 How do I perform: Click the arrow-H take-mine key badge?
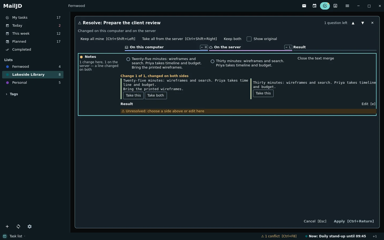(x=204, y=47)
